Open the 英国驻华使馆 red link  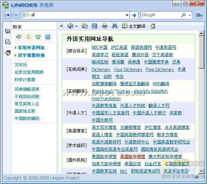(132, 157)
